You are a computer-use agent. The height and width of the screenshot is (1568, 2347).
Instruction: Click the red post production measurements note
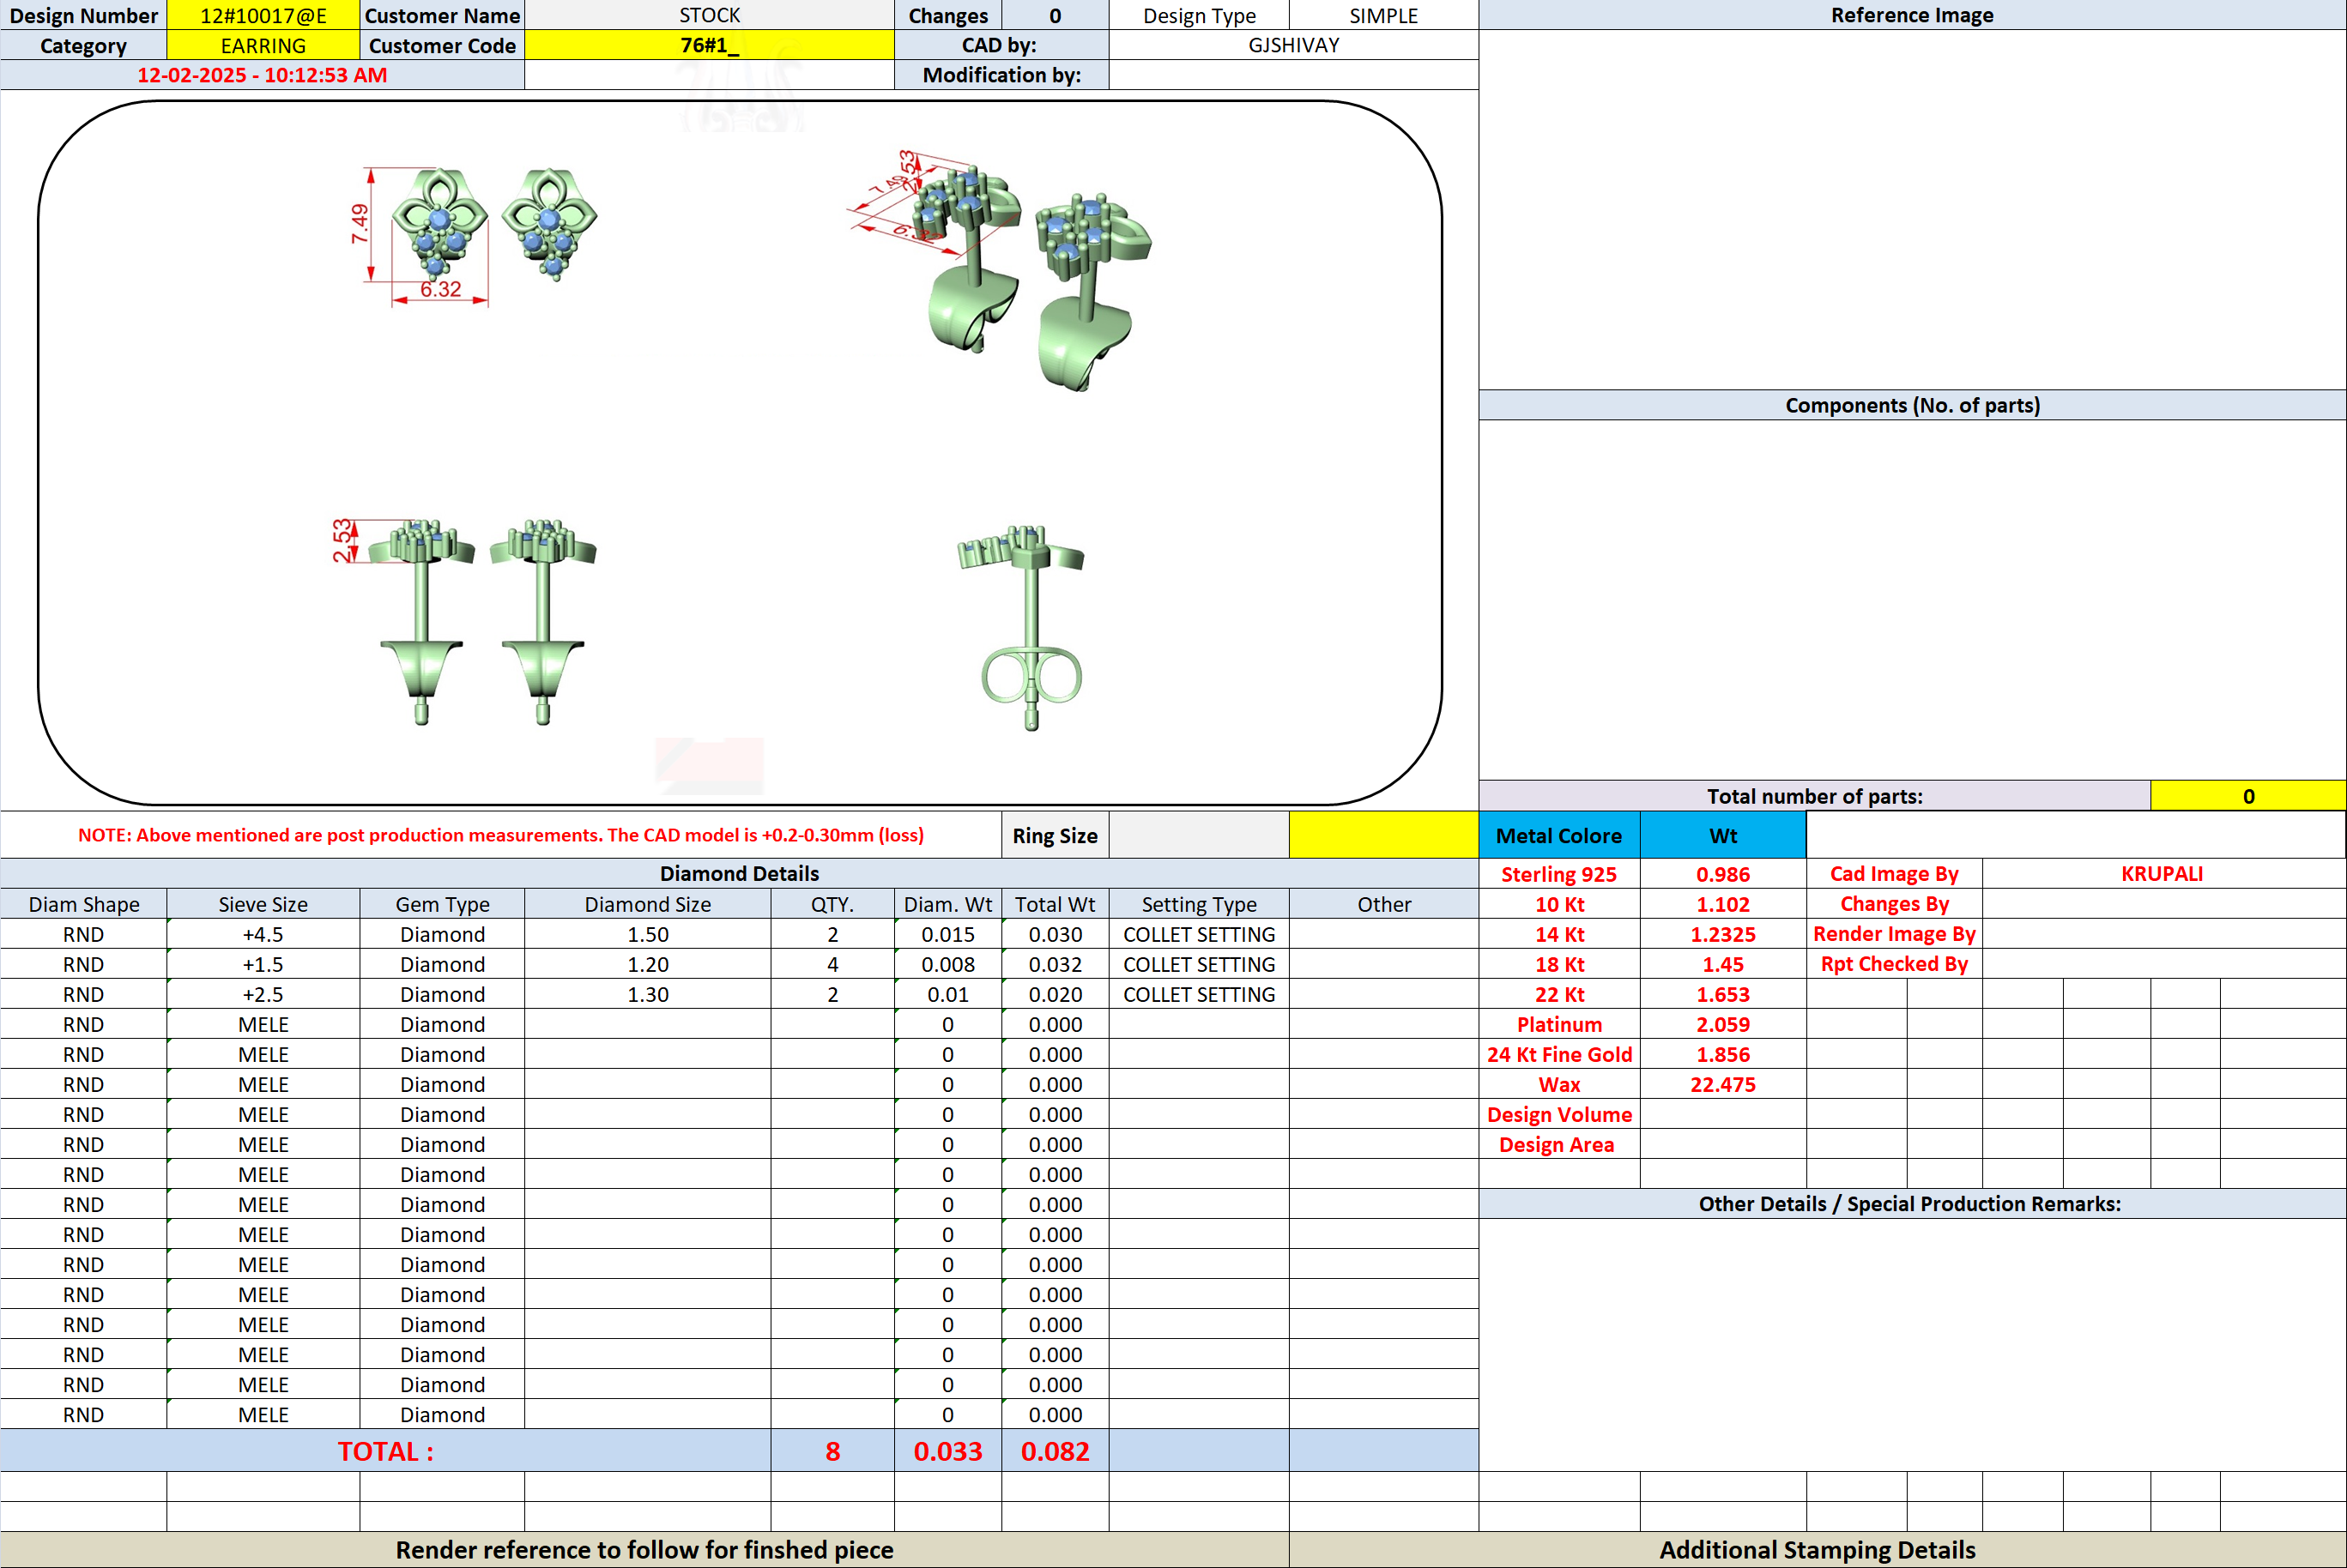[500, 835]
